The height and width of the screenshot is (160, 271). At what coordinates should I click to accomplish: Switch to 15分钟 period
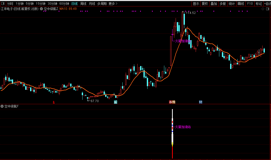coord(40,4)
